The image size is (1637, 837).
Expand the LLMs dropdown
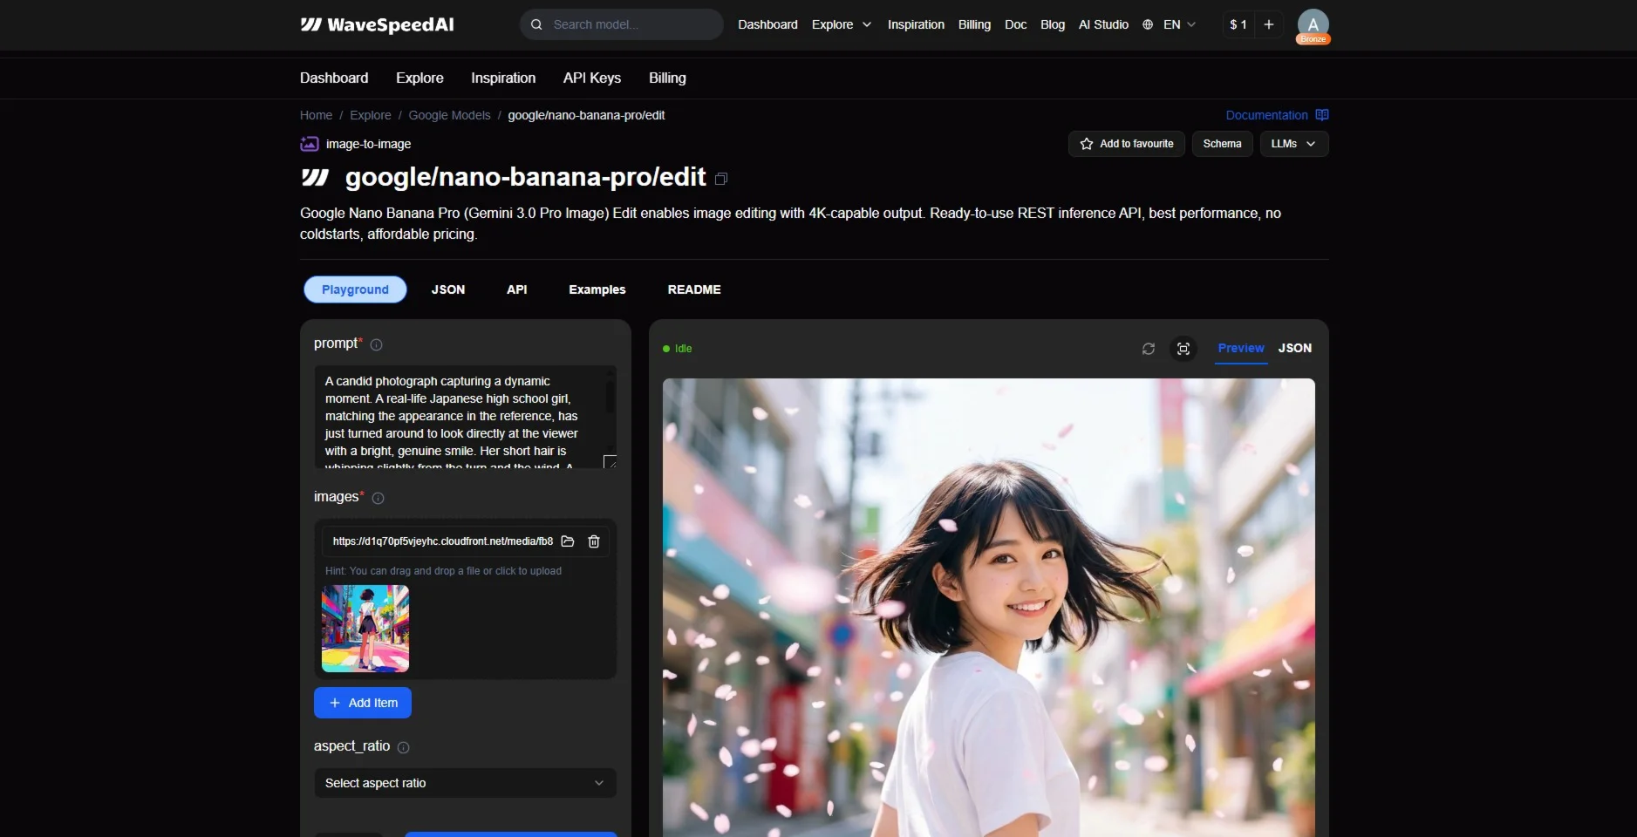pos(1293,144)
